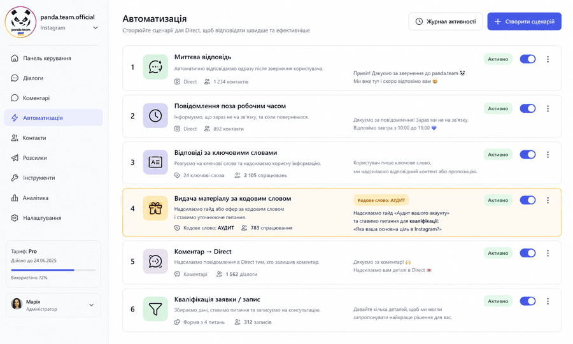Viewport: 573px width, 344px height.
Task: Toggle off Відповіді за ключовими словами
Action: 528,155
